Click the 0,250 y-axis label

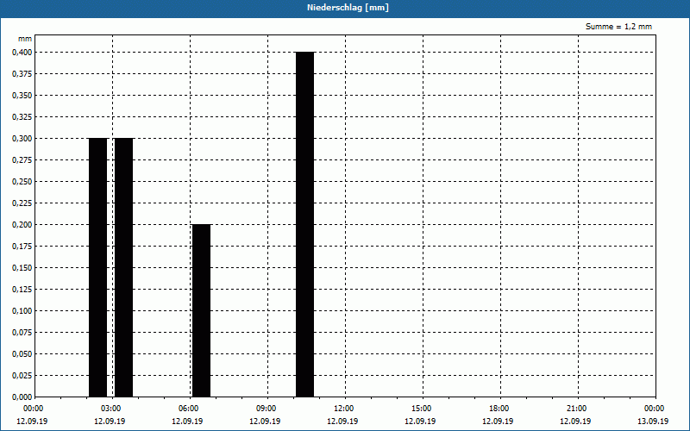(22, 182)
